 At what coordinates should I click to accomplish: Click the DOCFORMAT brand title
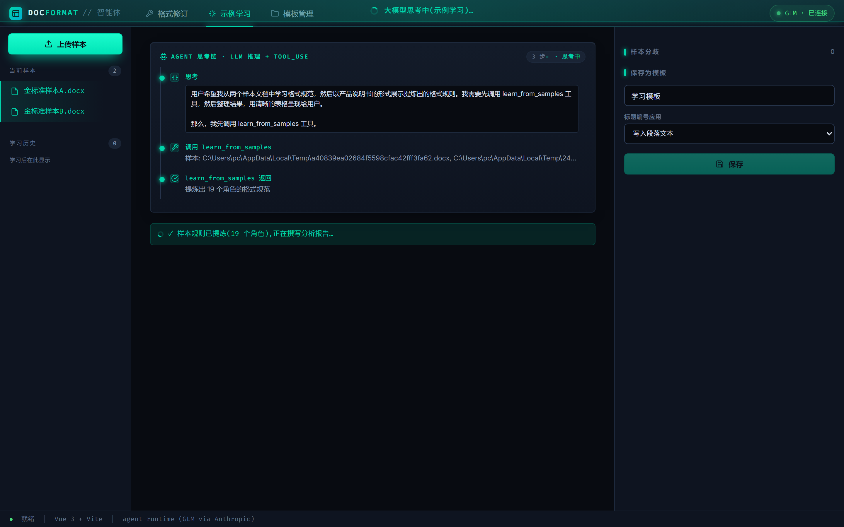tap(53, 13)
